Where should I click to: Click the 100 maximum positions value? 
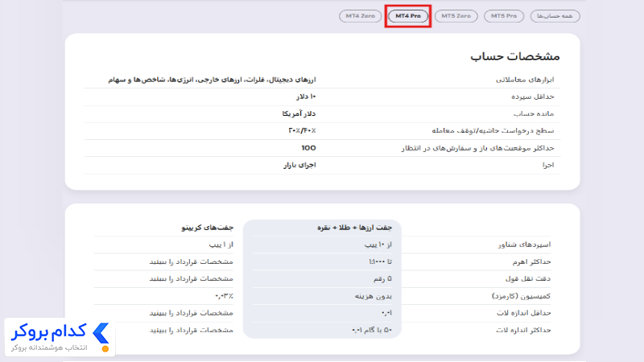308,148
